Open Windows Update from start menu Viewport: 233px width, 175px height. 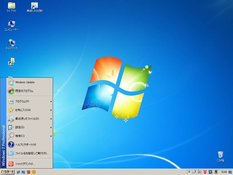point(30,82)
